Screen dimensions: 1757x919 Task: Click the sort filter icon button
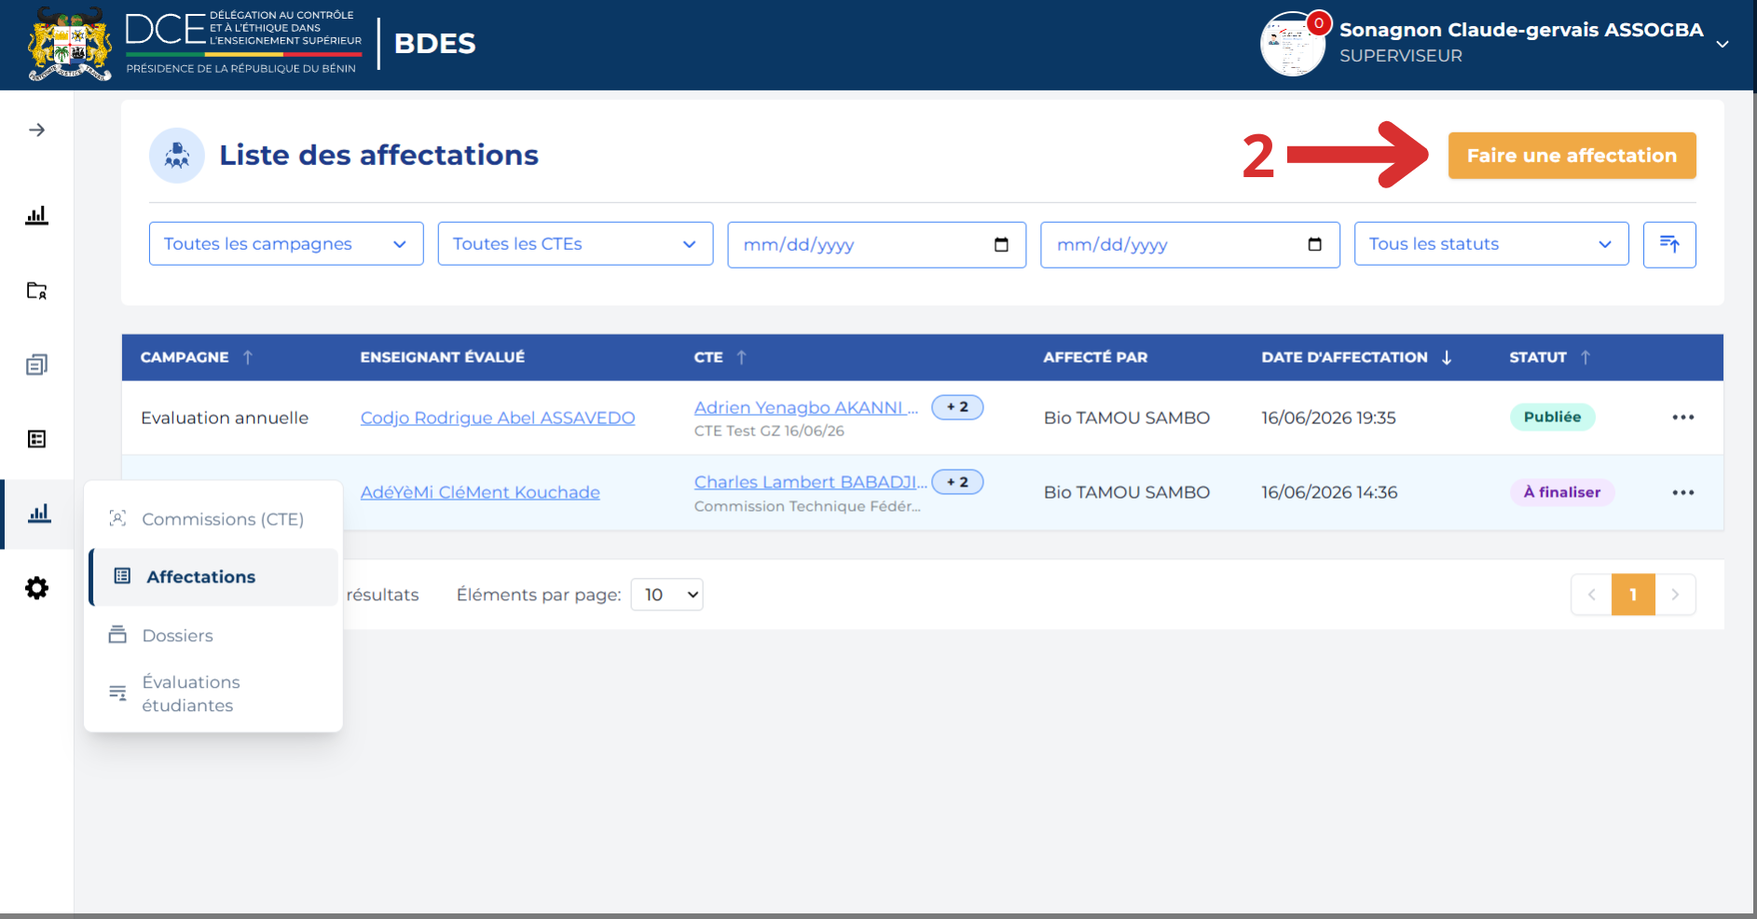1669,244
